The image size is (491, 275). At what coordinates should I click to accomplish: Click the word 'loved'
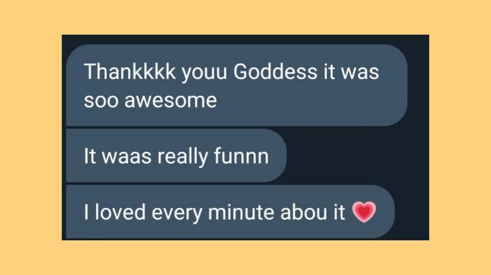120,212
